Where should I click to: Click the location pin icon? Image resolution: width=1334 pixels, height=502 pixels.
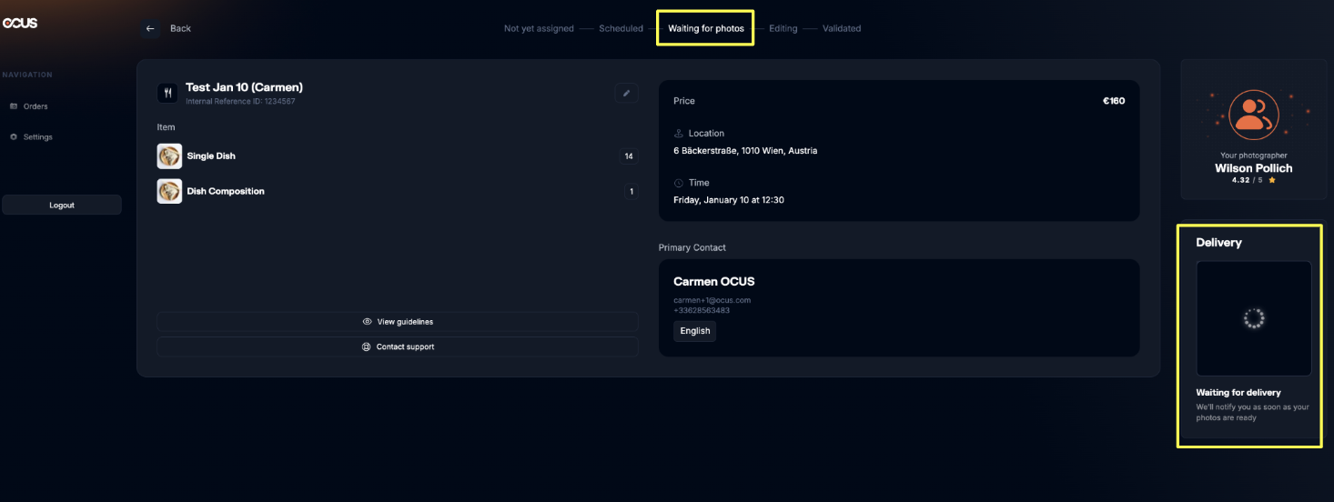point(678,134)
